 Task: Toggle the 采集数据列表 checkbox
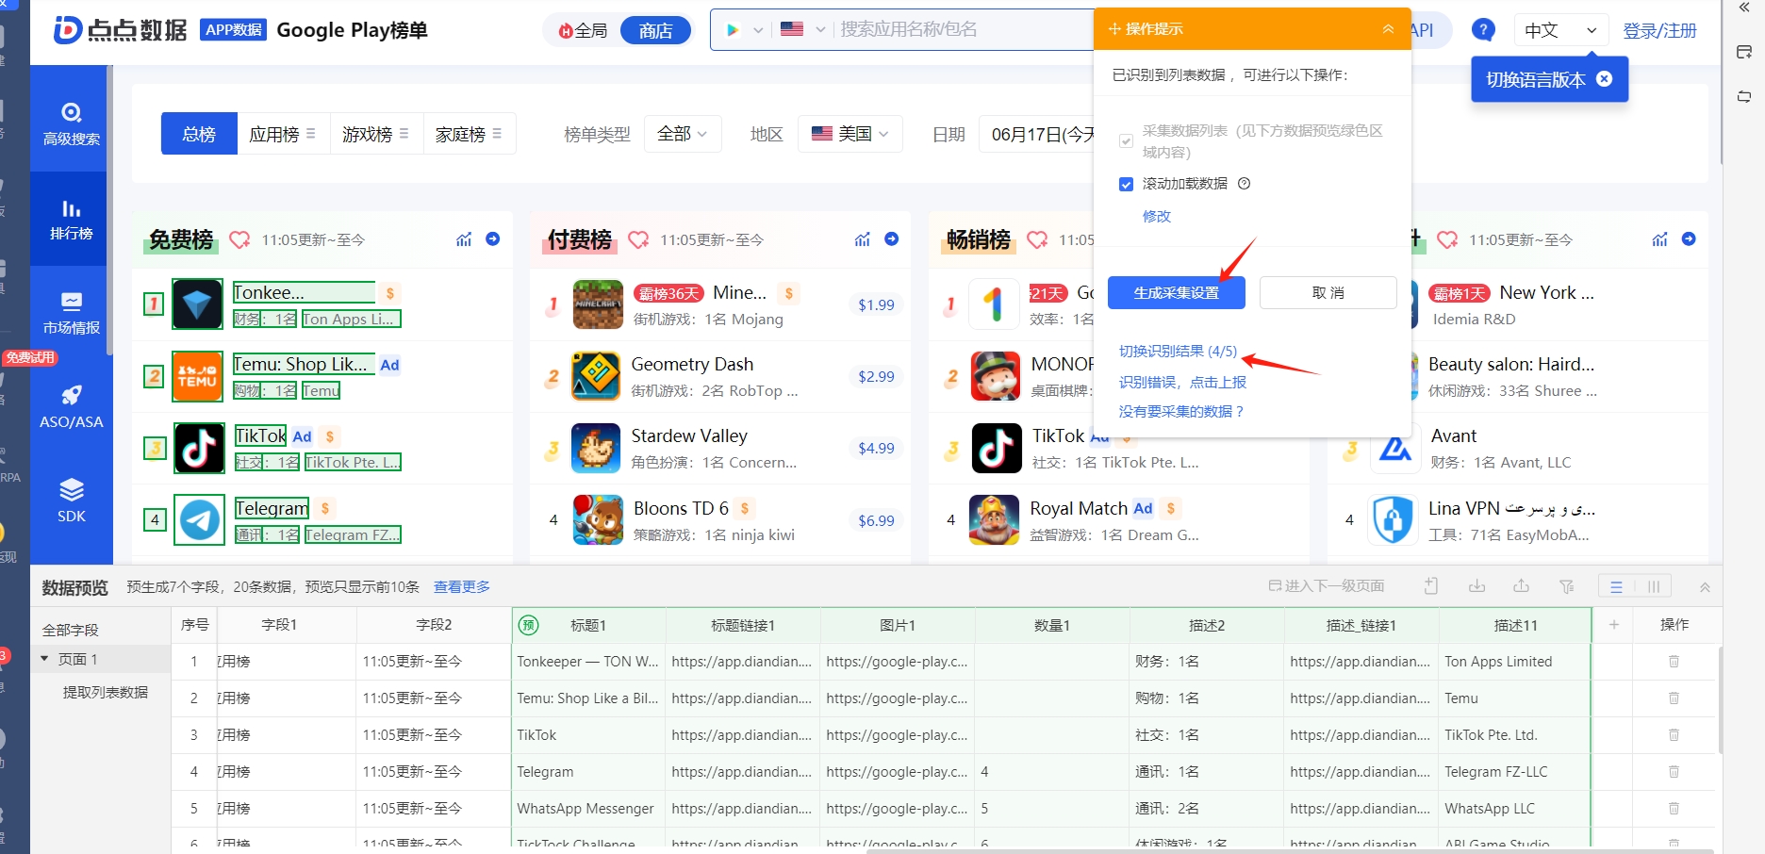pos(1126,141)
